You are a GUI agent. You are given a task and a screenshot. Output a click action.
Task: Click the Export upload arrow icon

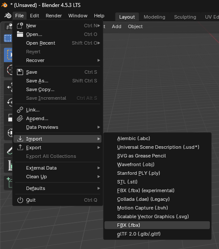[x=20, y=147]
